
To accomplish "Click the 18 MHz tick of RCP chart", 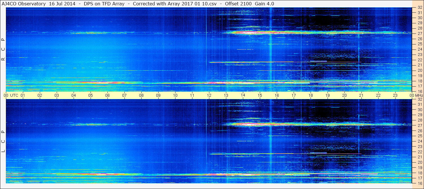I will (x=420, y=81).
